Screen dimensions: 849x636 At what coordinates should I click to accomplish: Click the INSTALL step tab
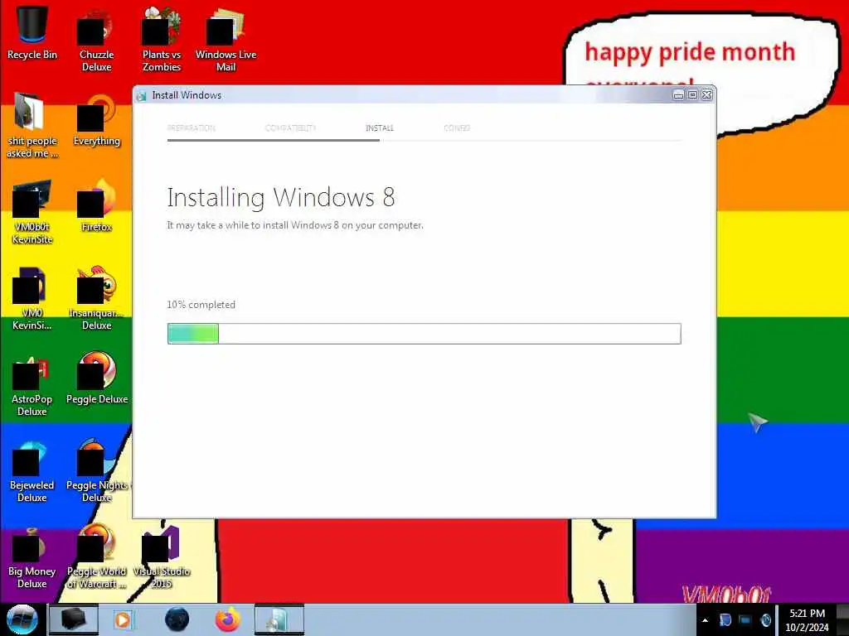380,128
